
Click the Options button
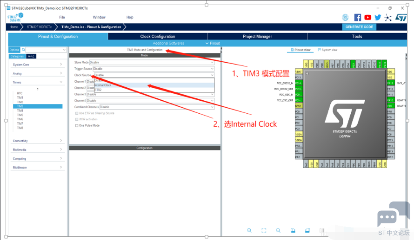click(x=14, y=50)
